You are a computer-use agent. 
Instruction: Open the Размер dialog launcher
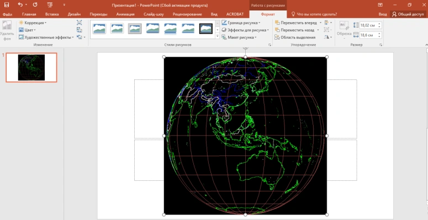381,45
